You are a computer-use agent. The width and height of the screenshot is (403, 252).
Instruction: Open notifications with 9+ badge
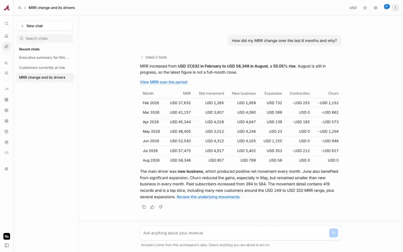click(x=386, y=7)
